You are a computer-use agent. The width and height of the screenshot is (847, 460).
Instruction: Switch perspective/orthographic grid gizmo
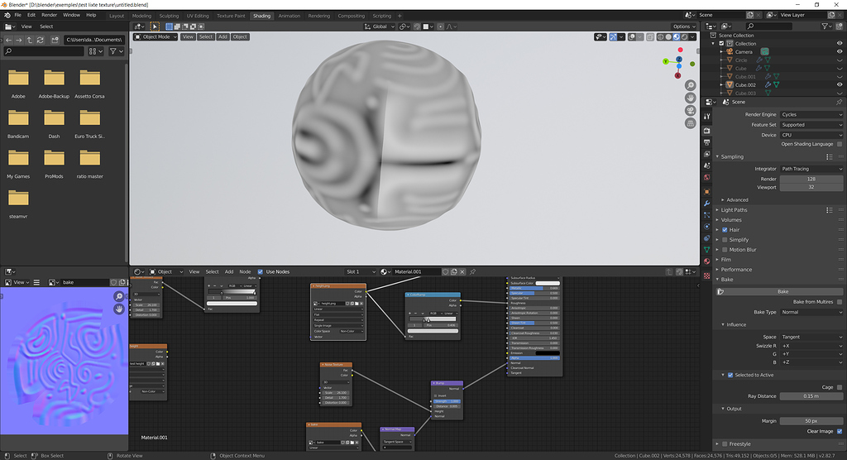click(x=691, y=123)
